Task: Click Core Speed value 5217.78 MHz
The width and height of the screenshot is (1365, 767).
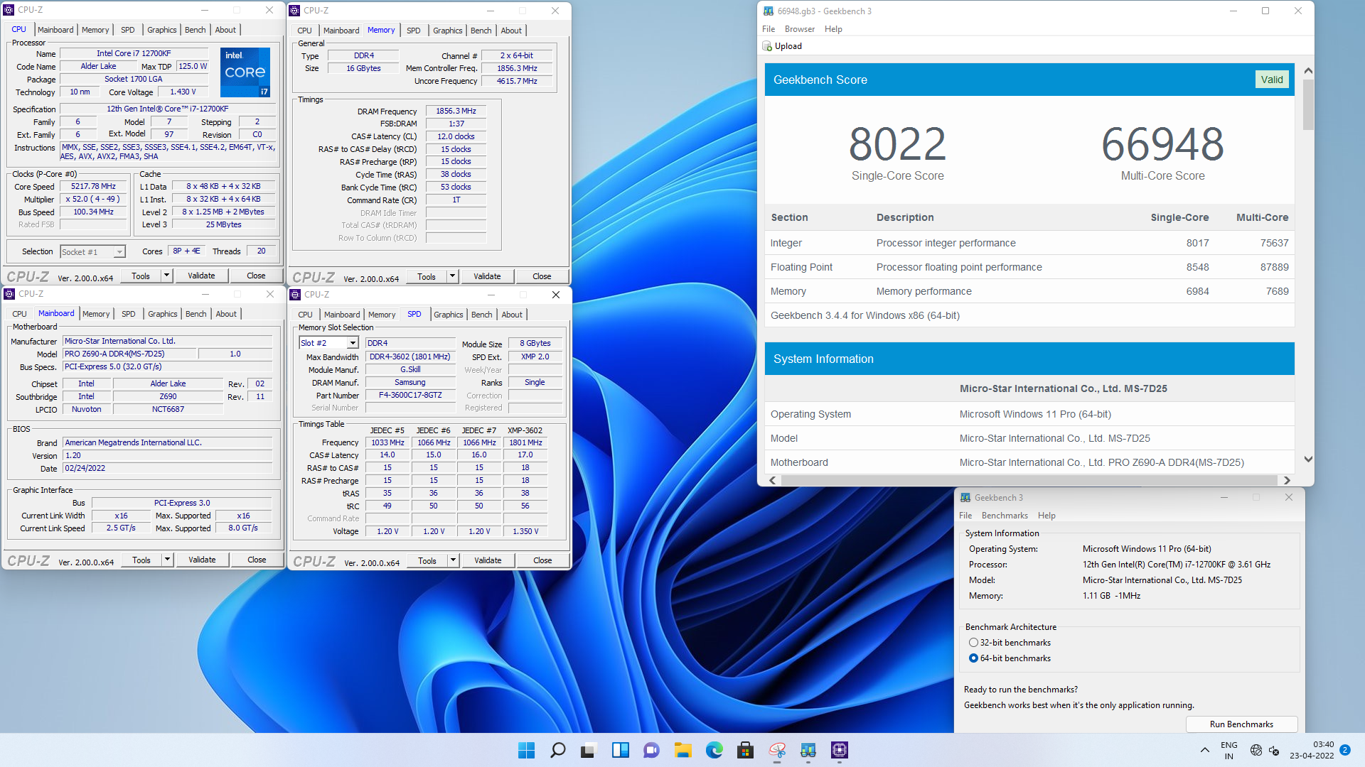Action: tap(93, 187)
